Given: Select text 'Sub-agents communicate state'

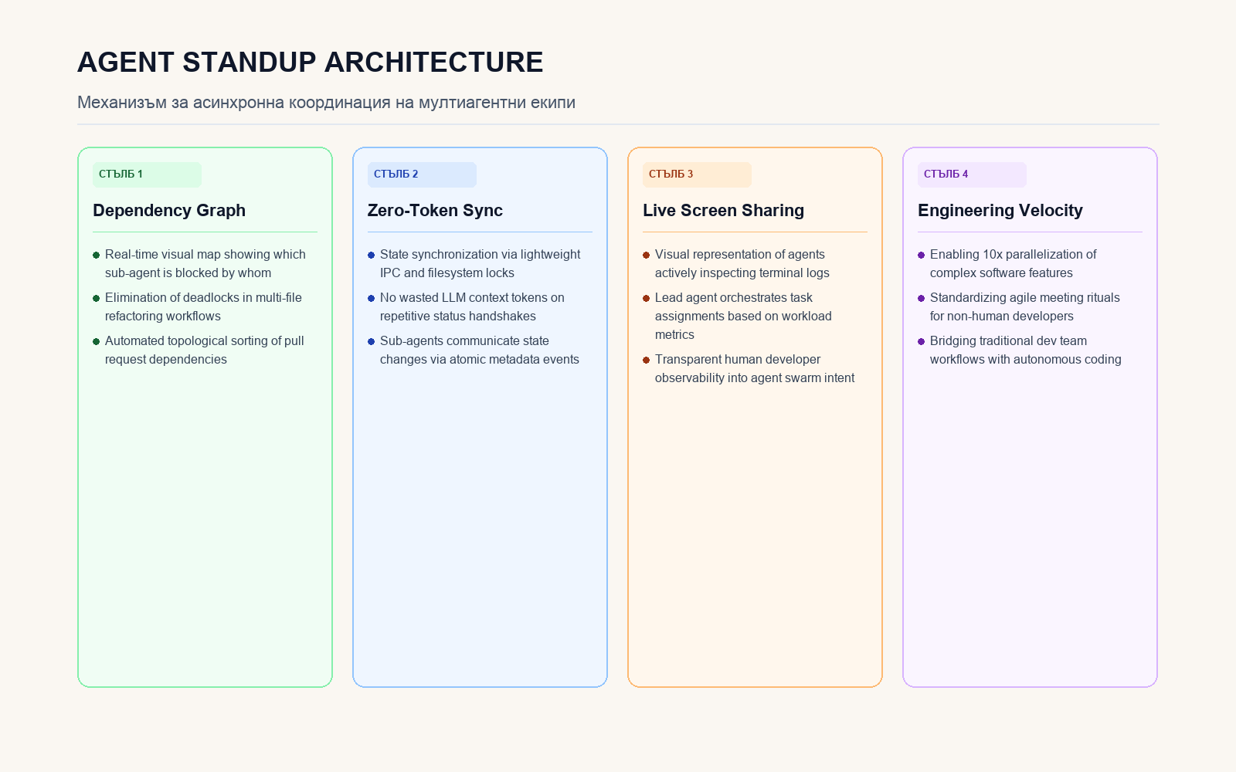Looking at the screenshot, I should pyautogui.click(x=464, y=341).
